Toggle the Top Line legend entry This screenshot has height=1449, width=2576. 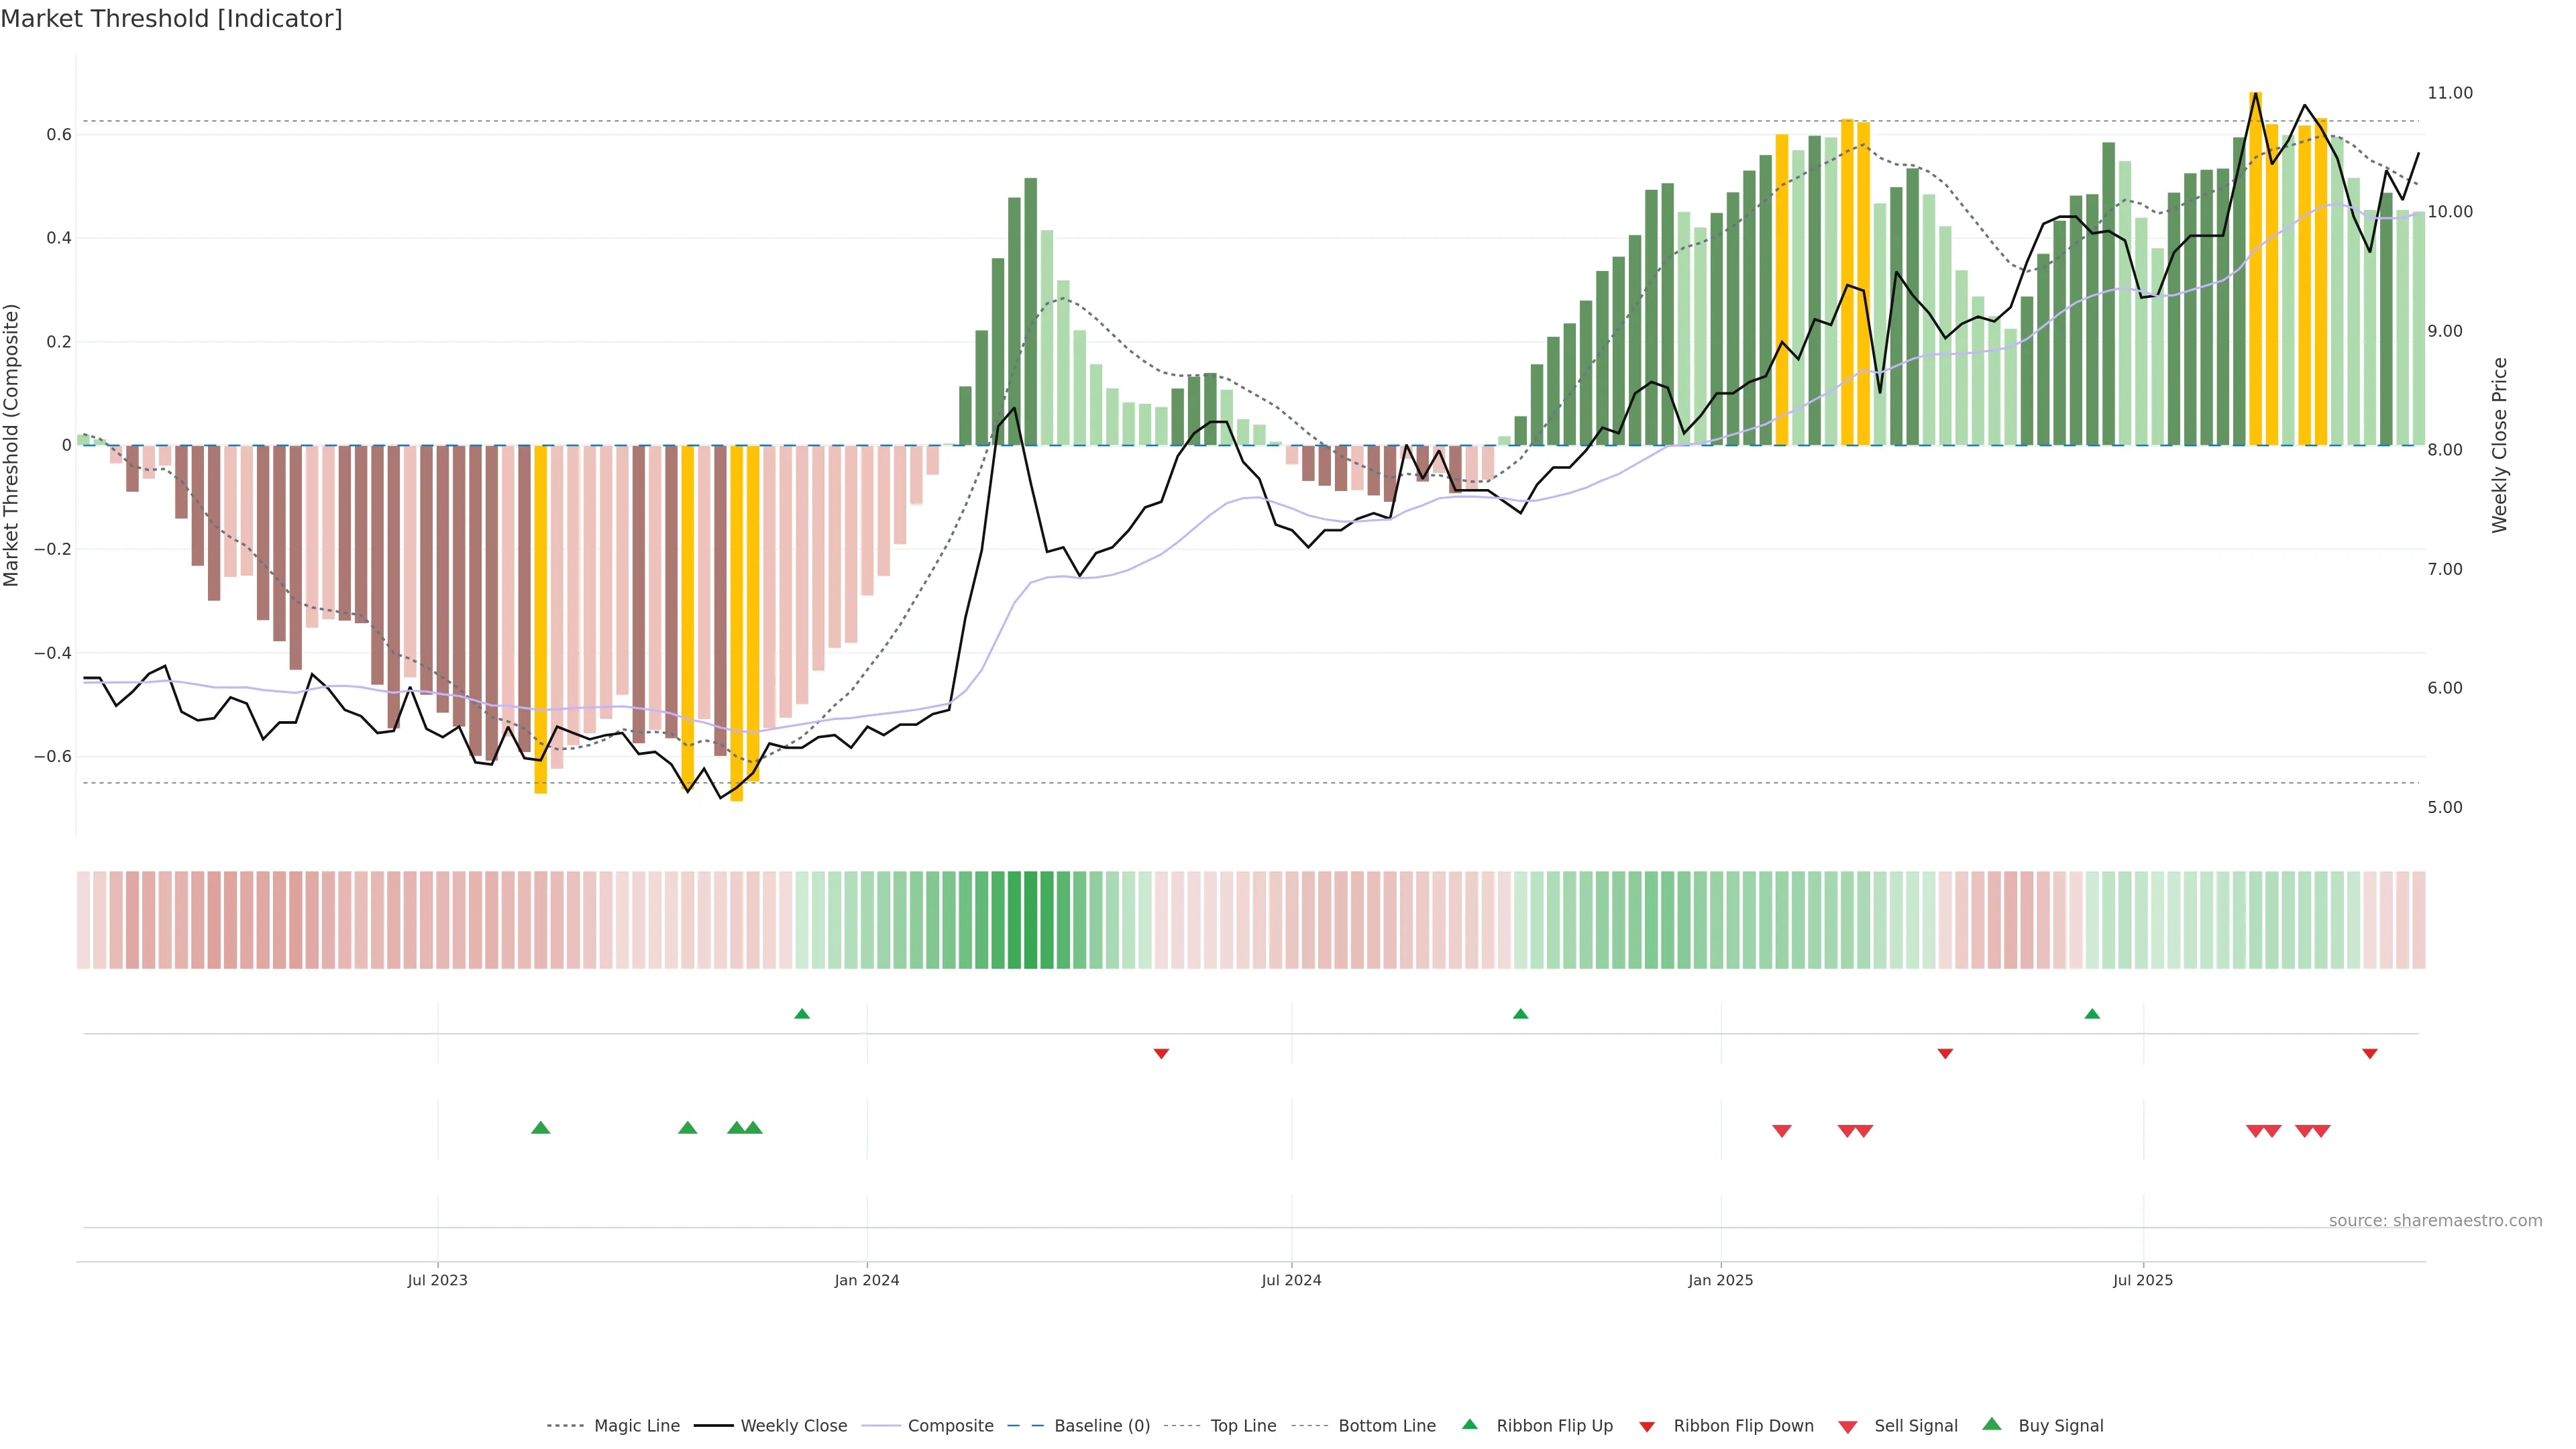point(1243,1426)
